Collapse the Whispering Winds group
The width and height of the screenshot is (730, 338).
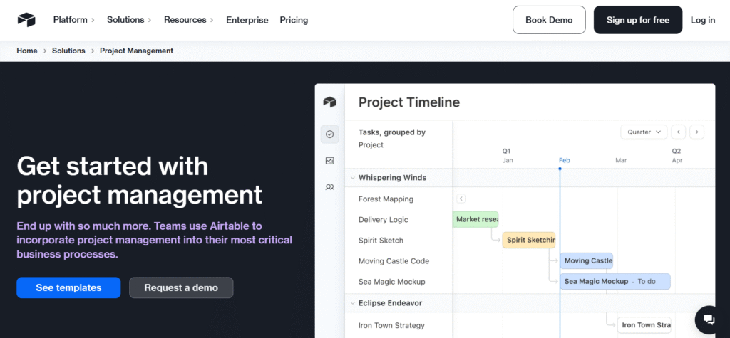[x=352, y=178]
